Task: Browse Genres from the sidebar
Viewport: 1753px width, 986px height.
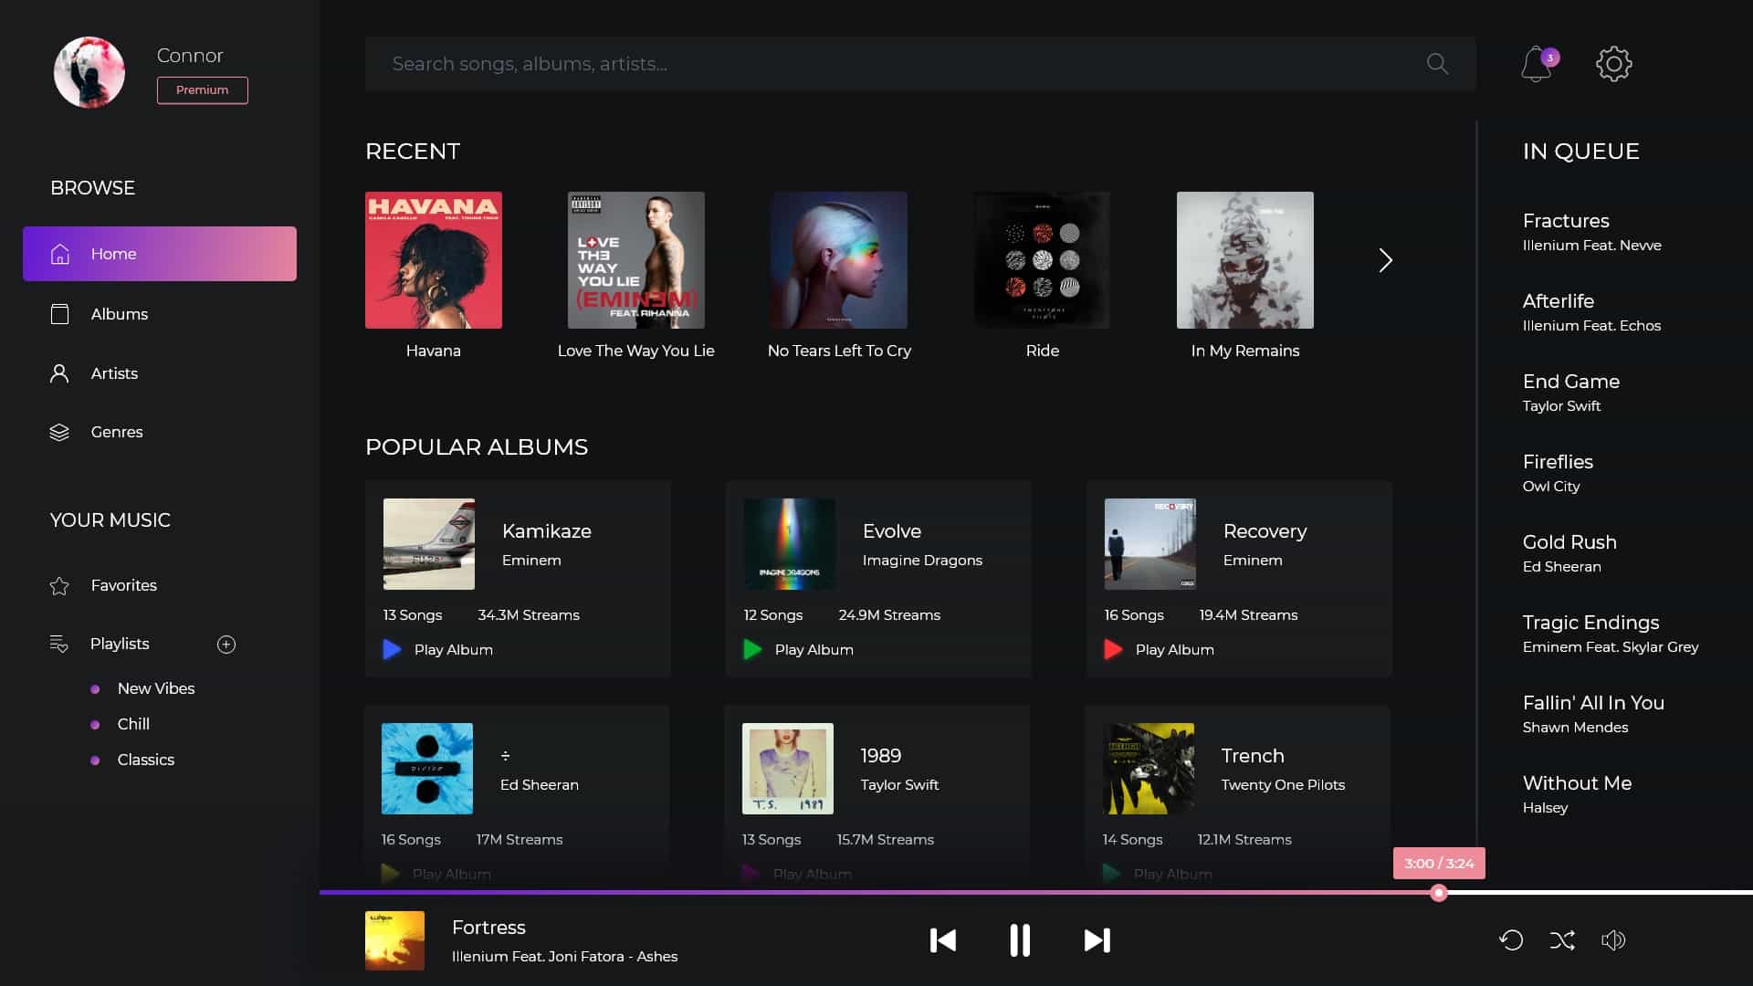Action: pos(117,432)
